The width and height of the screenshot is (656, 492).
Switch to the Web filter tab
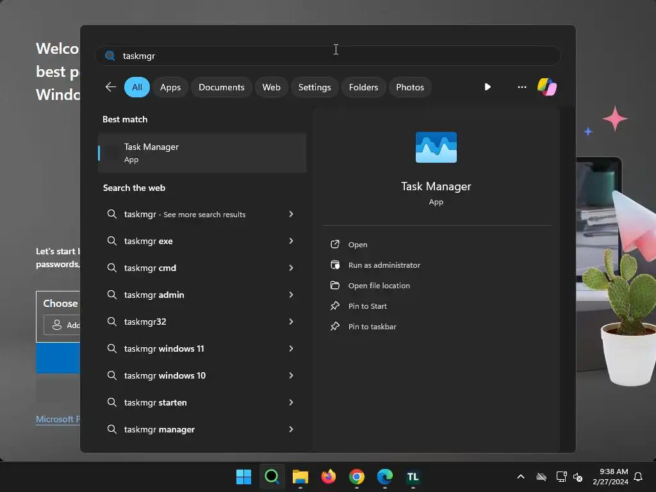click(271, 87)
